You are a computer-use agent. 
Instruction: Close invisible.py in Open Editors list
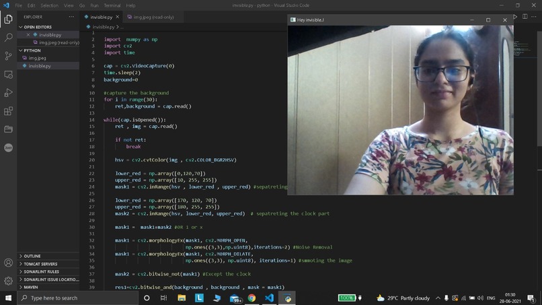(x=28, y=34)
